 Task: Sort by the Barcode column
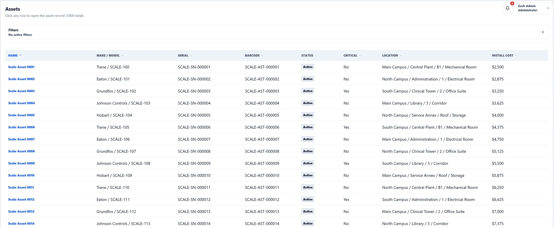pyautogui.click(x=254, y=56)
